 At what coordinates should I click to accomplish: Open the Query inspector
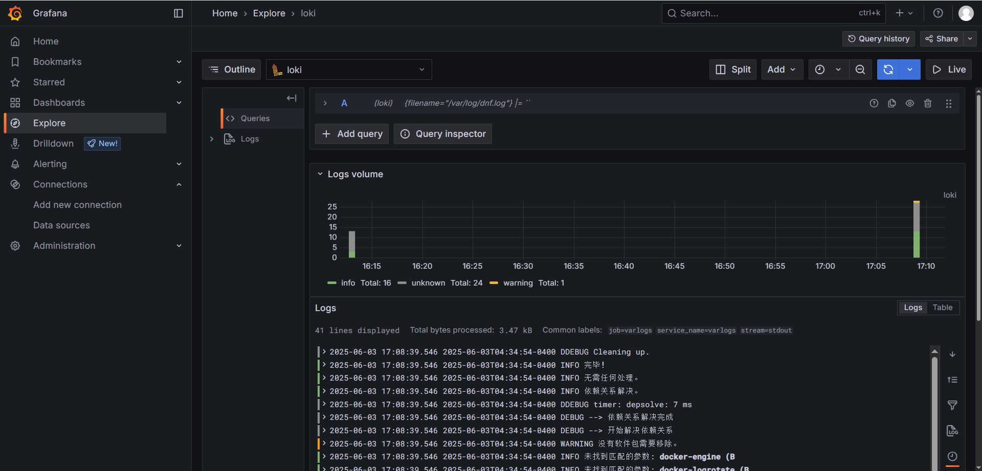pos(443,134)
